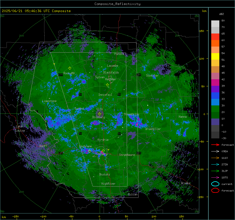The height and width of the screenshot is (220, 235).
Task: Click the Olds label
Action: point(99,109)
